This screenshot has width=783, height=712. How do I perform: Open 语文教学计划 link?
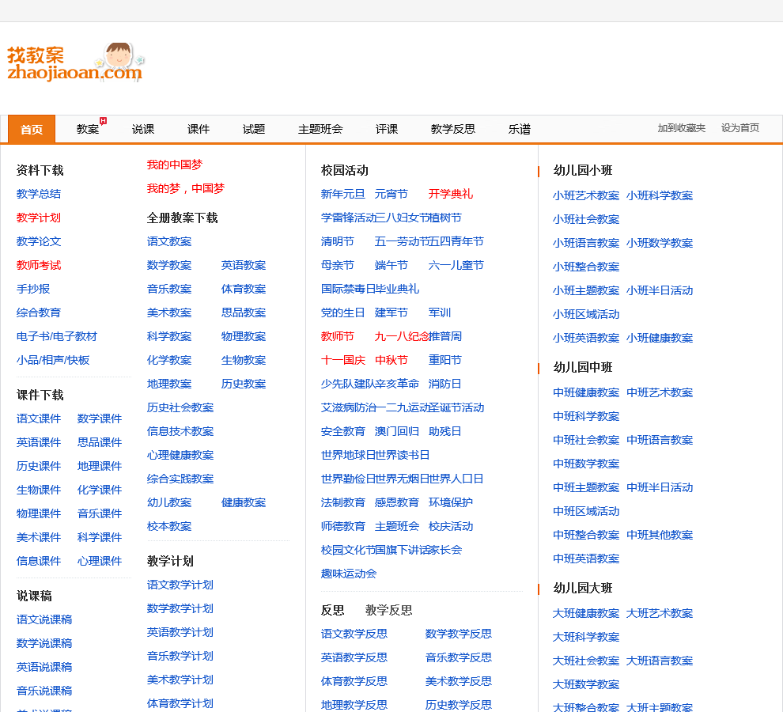click(x=180, y=585)
